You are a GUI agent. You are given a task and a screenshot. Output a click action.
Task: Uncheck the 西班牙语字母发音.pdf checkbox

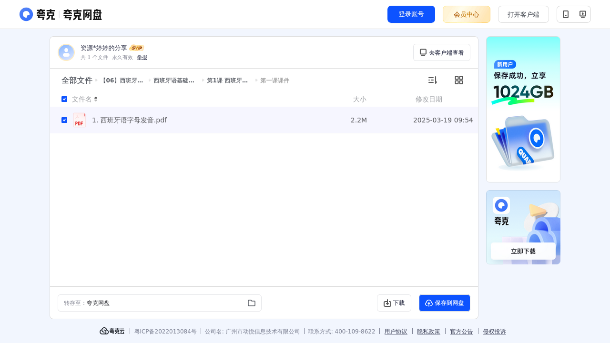pos(64,120)
